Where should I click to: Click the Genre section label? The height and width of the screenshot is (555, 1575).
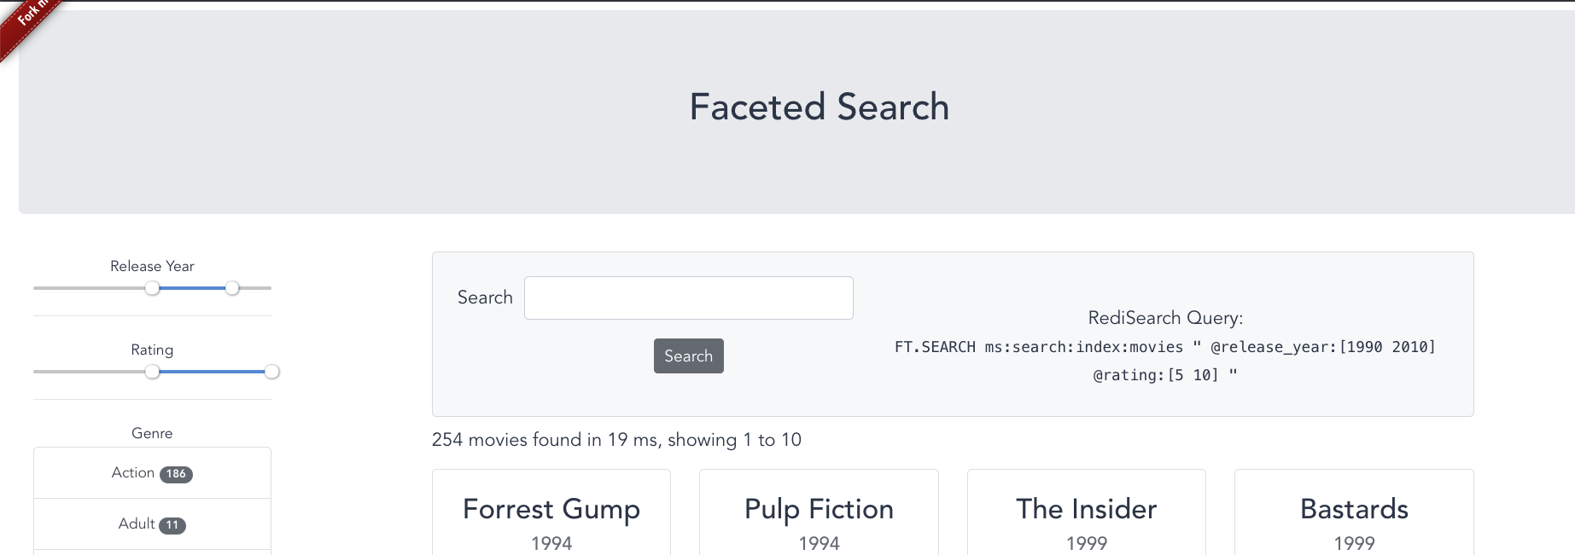(152, 433)
